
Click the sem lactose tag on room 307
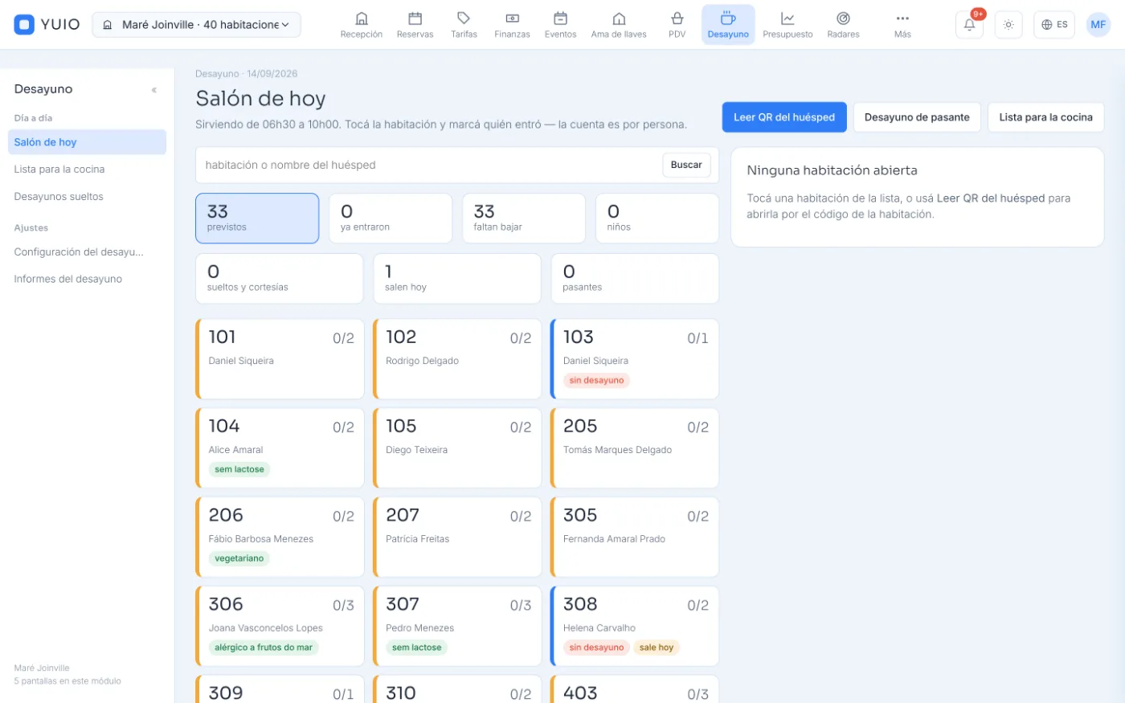(x=416, y=648)
